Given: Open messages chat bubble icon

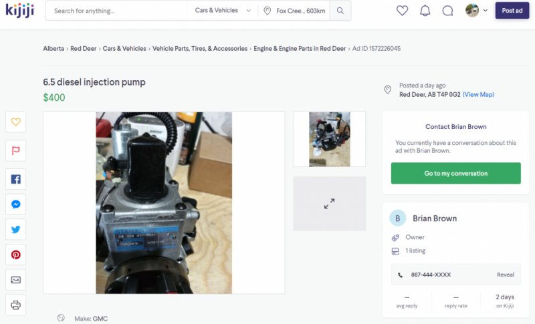Looking at the screenshot, I should 447,11.
